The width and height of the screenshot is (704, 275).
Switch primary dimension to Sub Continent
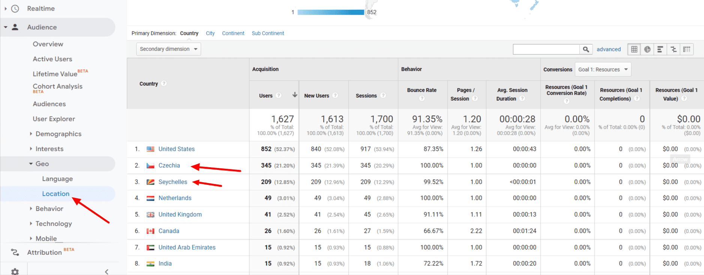pyautogui.click(x=268, y=33)
